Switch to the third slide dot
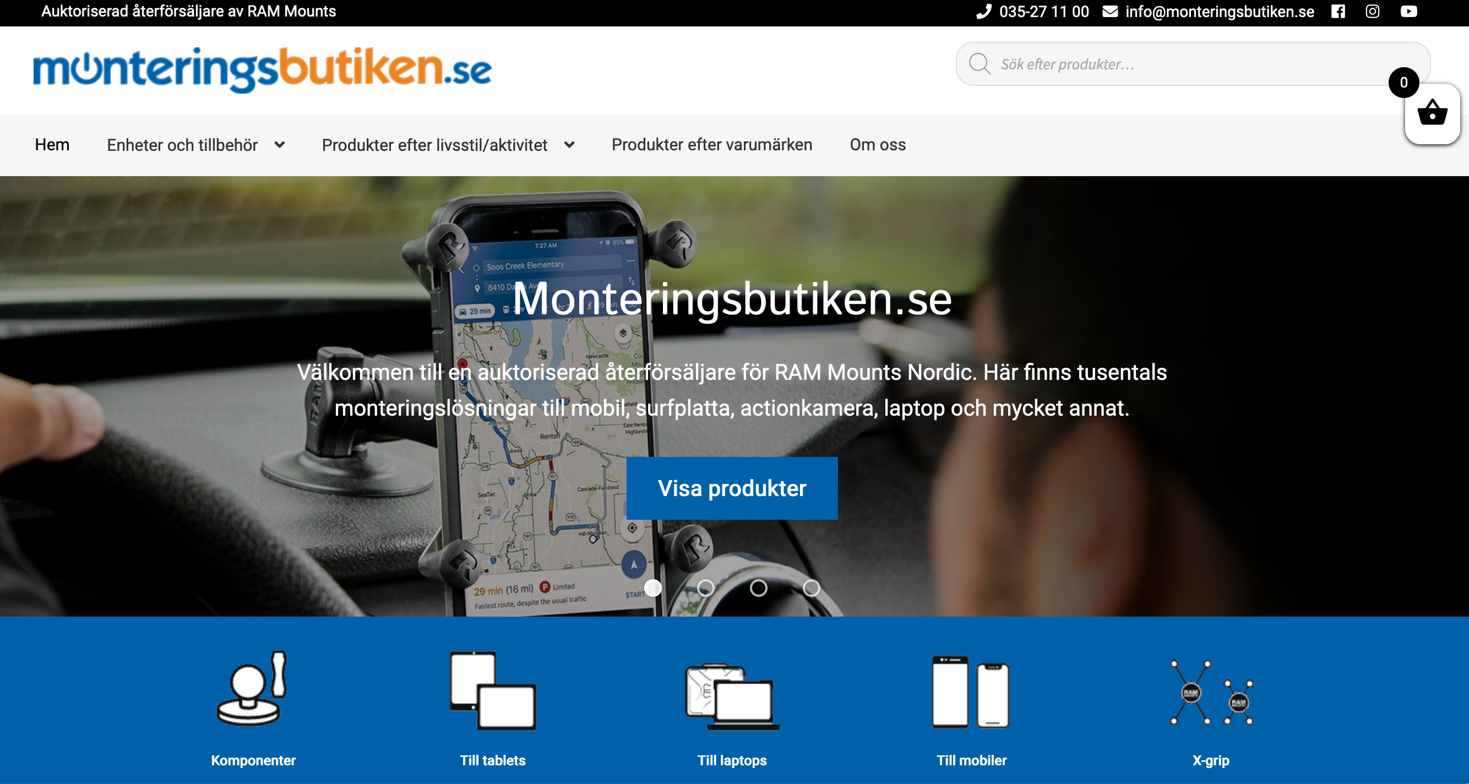 [759, 588]
